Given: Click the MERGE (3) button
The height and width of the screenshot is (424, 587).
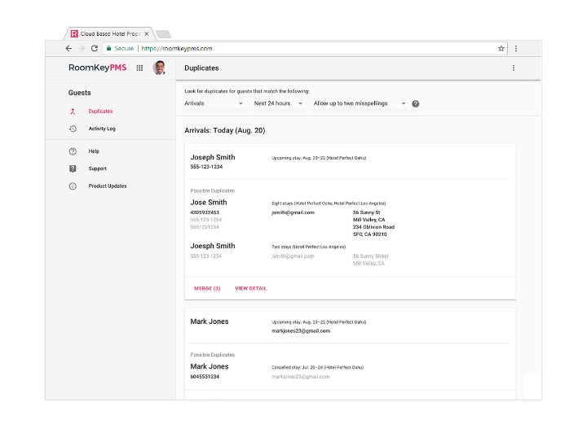Looking at the screenshot, I should 207,288.
